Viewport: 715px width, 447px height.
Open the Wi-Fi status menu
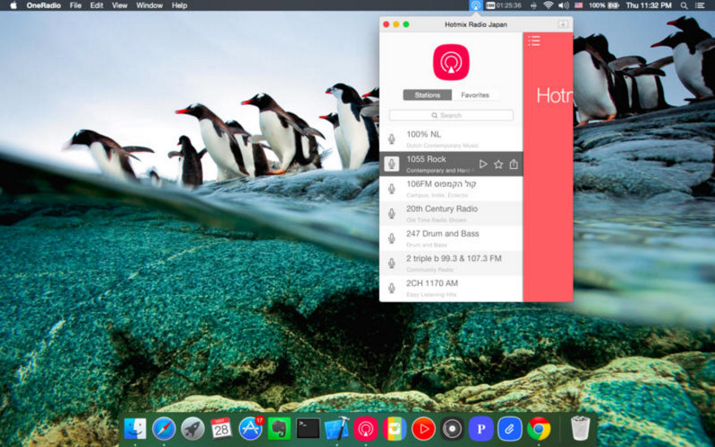[x=548, y=6]
